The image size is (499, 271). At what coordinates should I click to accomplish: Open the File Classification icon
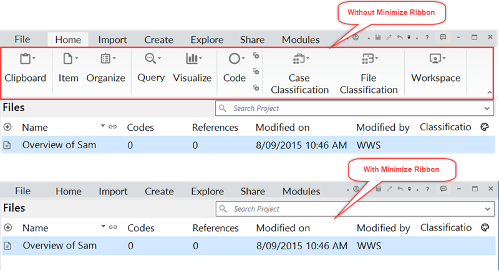click(x=367, y=59)
